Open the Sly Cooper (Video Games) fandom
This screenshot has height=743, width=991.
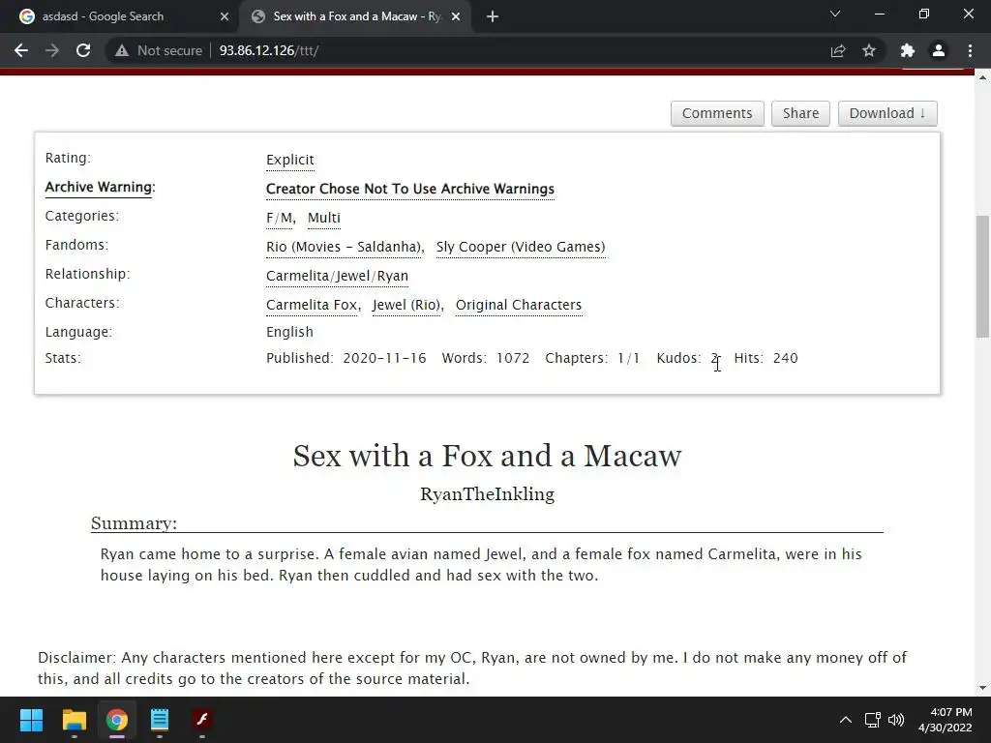click(x=521, y=247)
